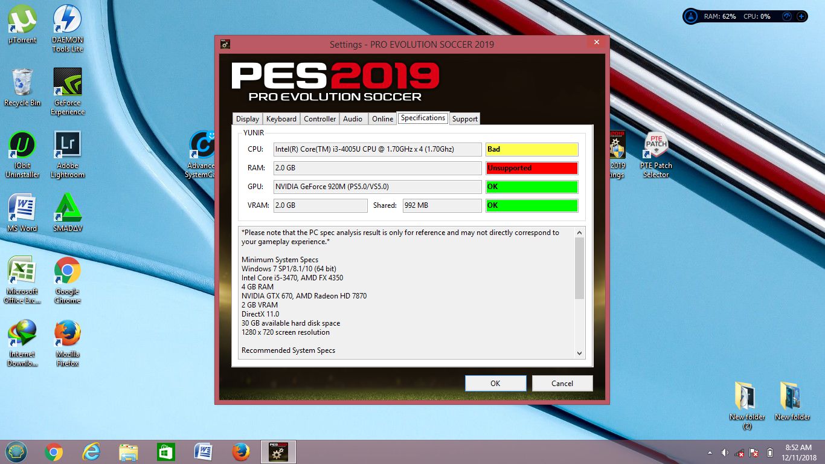The height and width of the screenshot is (464, 825).
Task: Select Microsoft Office Excel desktop shortcut
Action: (22, 280)
